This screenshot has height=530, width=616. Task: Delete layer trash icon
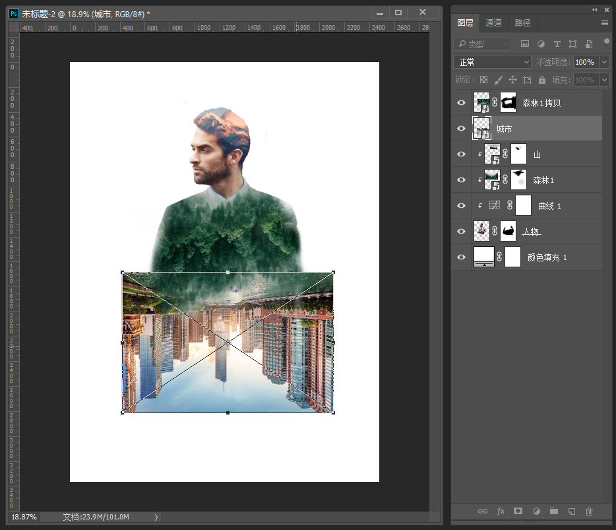pyautogui.click(x=589, y=511)
